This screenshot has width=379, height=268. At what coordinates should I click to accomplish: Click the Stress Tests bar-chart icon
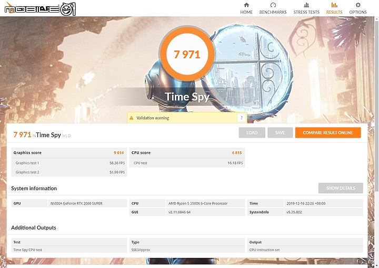click(306, 5)
